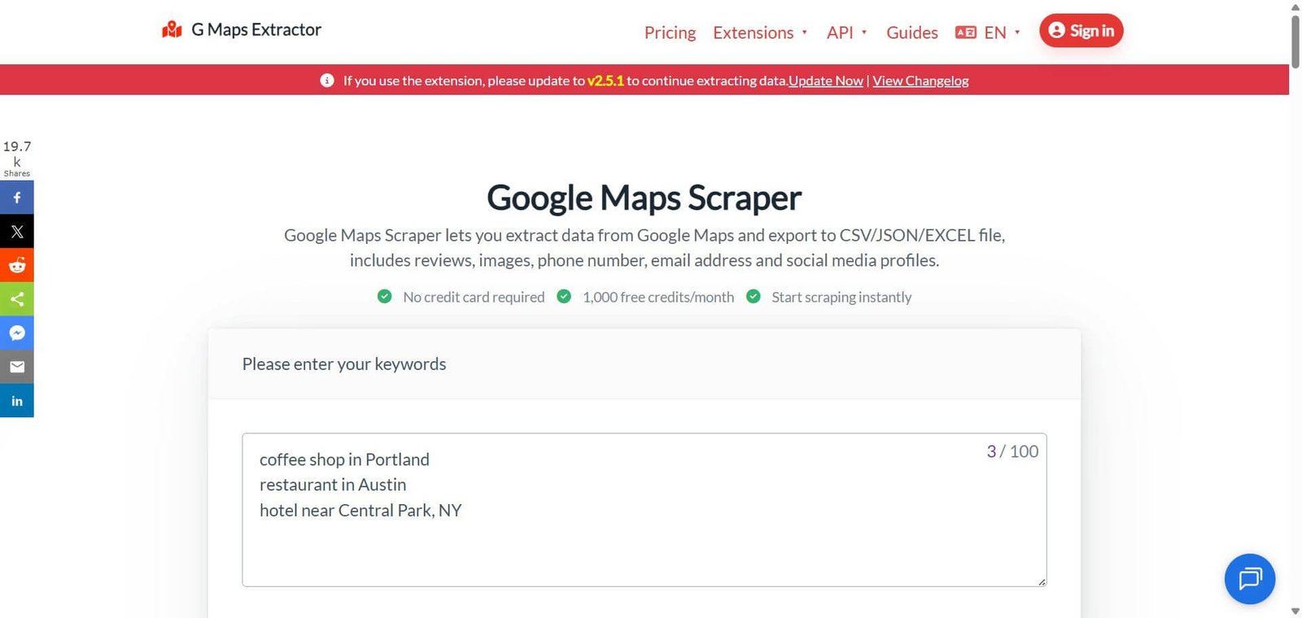
Task: Click the v2.5.1 version text
Action: pos(605,81)
